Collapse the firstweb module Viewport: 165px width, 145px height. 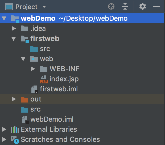tap(14, 39)
